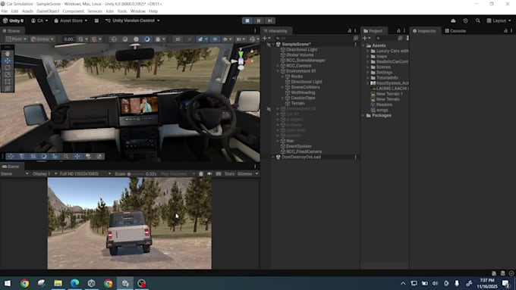The image size is (516, 290).
Task: Pause the running game
Action: 258,20
